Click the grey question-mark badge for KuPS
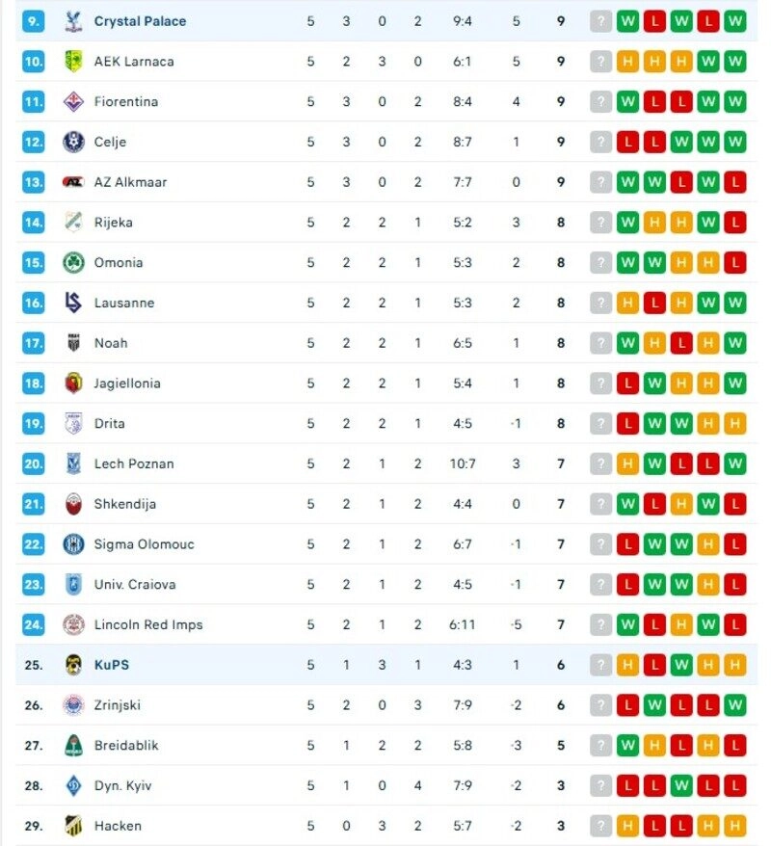The width and height of the screenshot is (771, 846). 600,665
